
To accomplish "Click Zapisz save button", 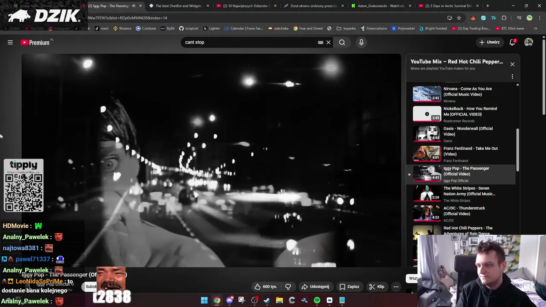I will 349,287.
